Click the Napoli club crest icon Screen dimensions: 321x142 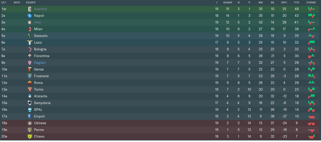tap(29, 16)
